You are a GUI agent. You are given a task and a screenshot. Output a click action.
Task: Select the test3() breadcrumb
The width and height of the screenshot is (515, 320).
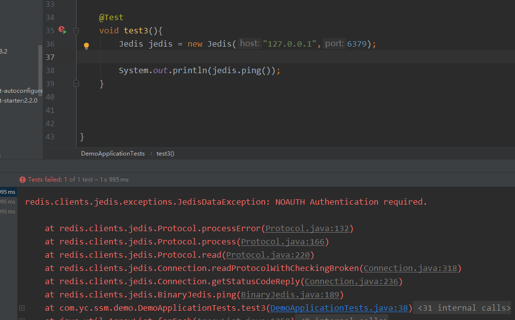[165, 154]
